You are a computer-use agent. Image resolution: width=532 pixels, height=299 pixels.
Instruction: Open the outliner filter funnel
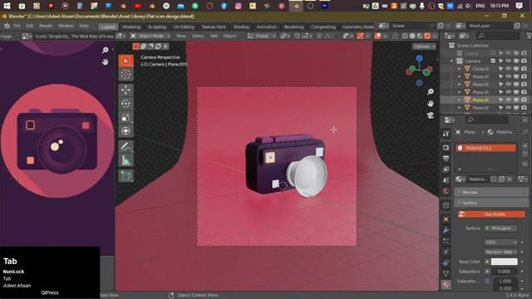click(x=529, y=36)
